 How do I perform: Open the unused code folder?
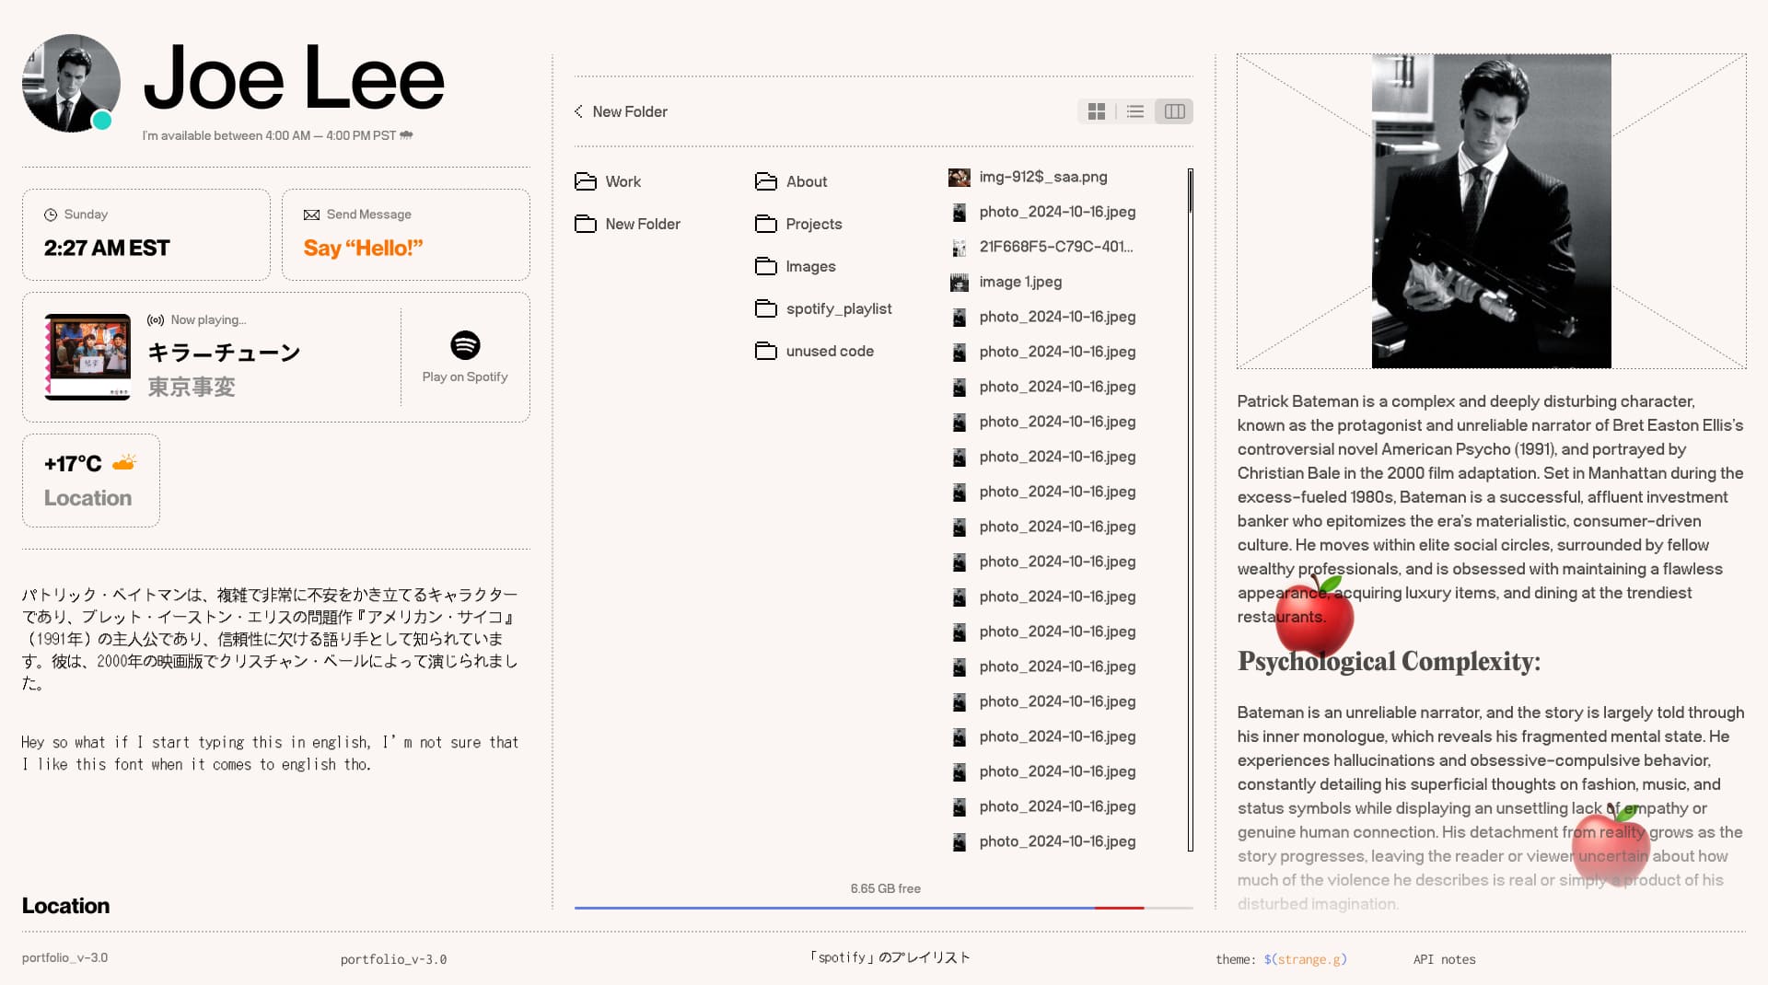pos(829,351)
